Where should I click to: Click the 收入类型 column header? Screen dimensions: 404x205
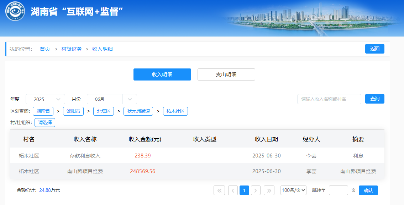205,139
